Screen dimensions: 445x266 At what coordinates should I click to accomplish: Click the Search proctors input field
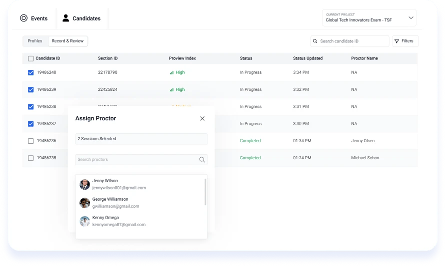tap(141, 160)
